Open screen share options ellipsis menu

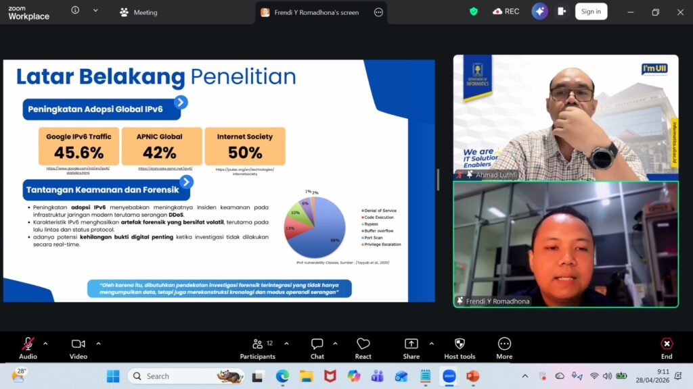[x=378, y=12]
